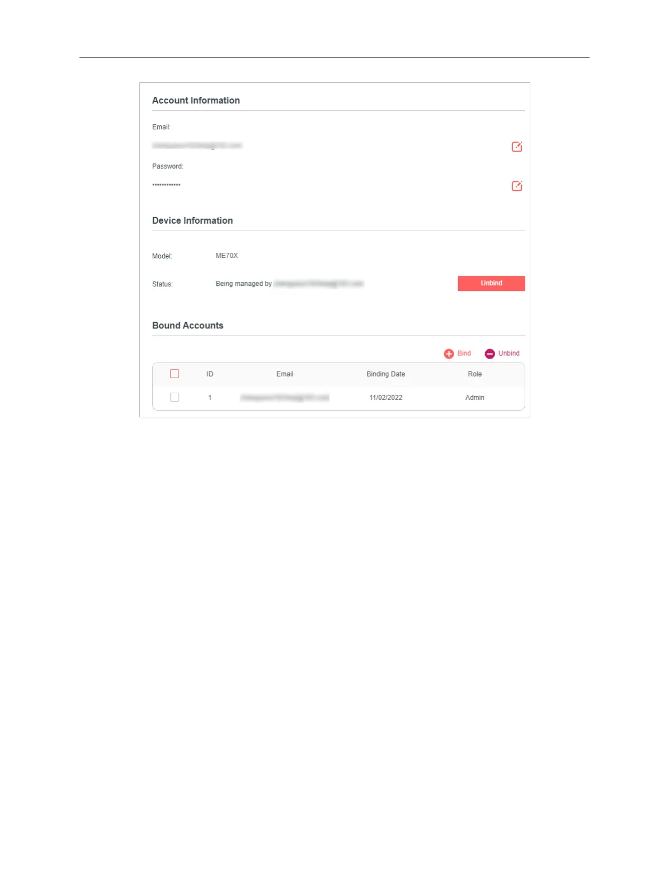
Task: Toggle the select-all checkbox in table header
Action: pos(175,374)
